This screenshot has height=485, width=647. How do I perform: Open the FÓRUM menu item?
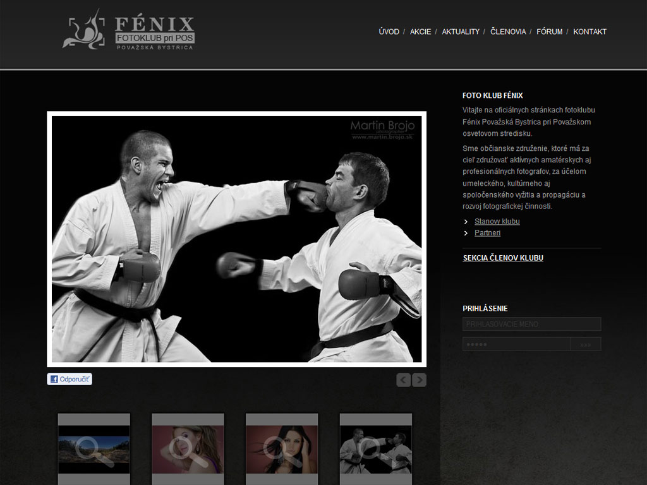click(x=549, y=32)
